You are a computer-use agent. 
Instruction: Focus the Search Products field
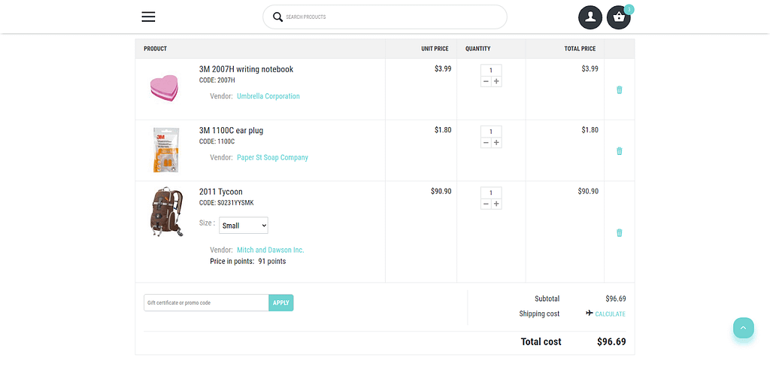(385, 17)
